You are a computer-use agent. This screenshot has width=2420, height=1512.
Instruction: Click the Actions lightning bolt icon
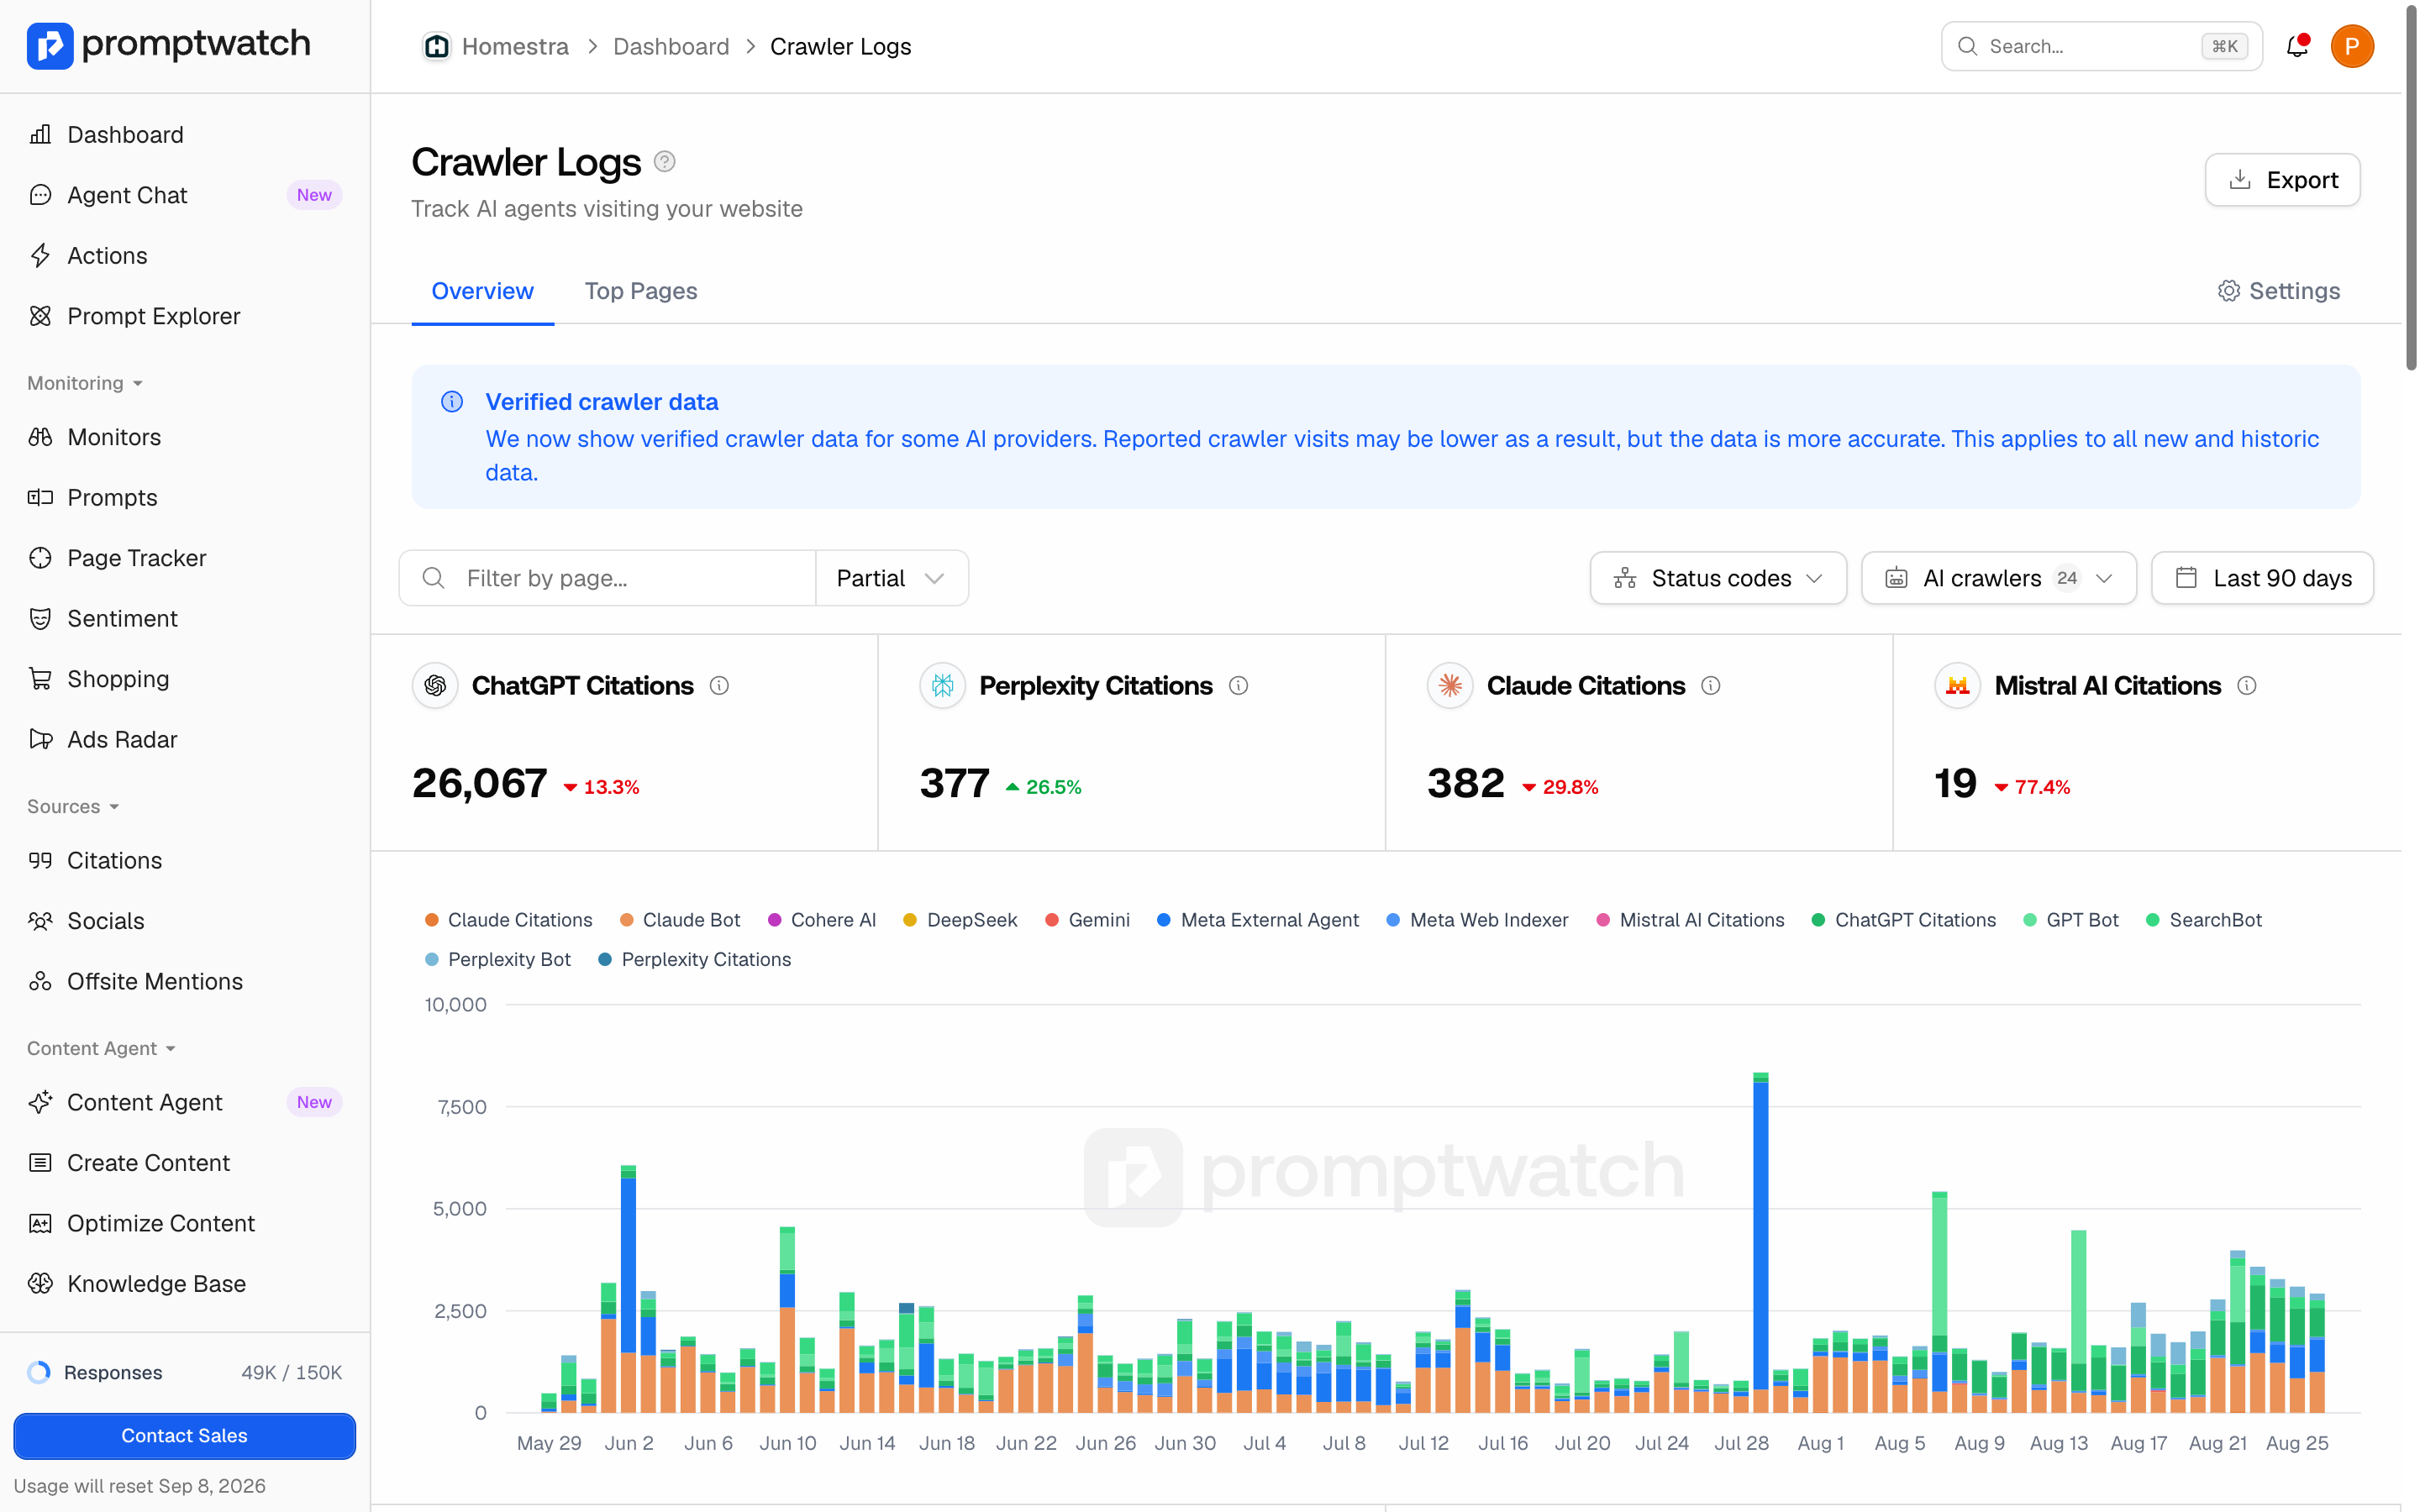coord(40,256)
